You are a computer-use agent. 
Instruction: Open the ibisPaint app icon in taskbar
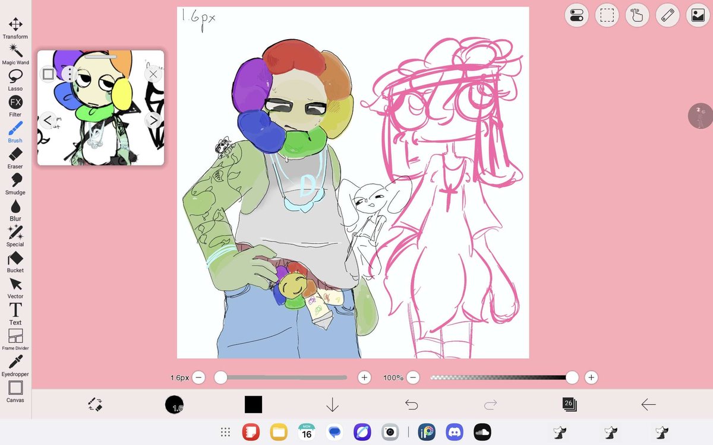point(427,433)
